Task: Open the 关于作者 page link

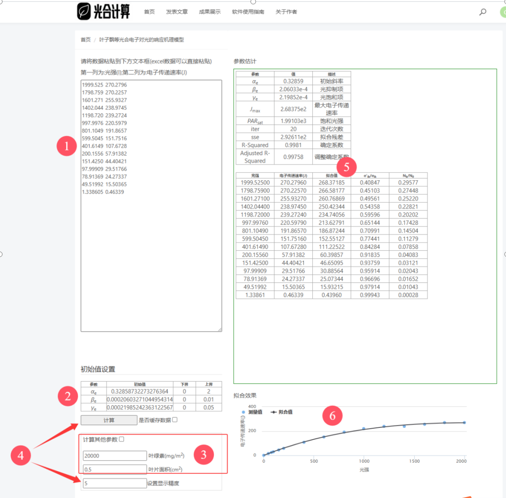Action: [x=286, y=12]
